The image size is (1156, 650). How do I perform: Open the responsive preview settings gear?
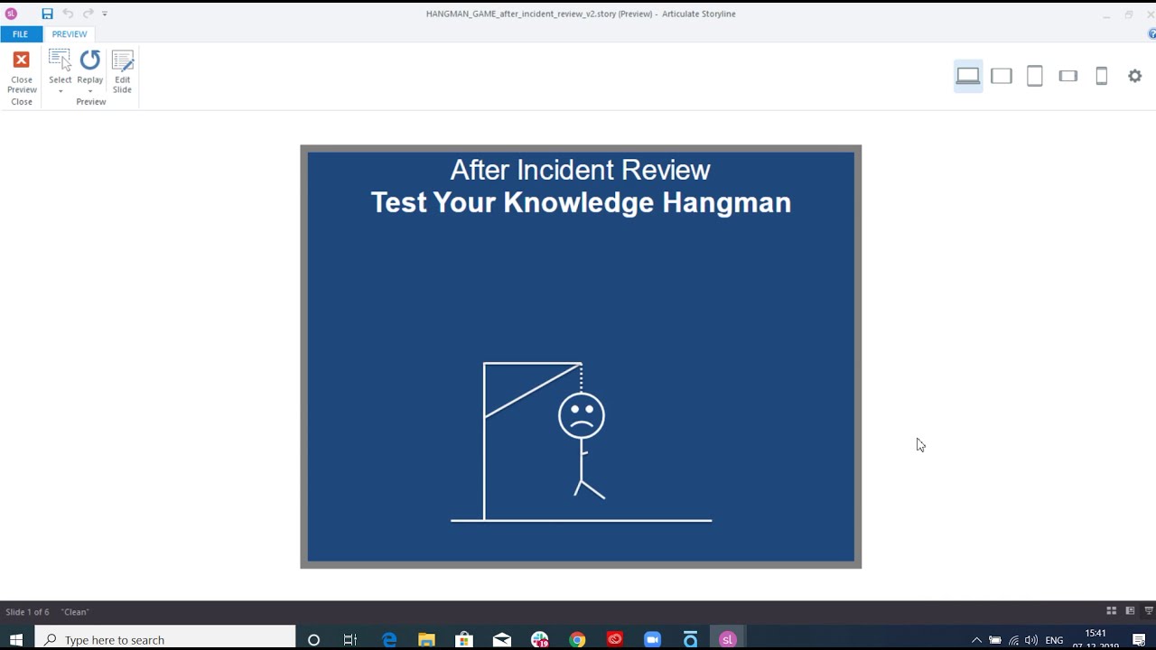coord(1135,76)
